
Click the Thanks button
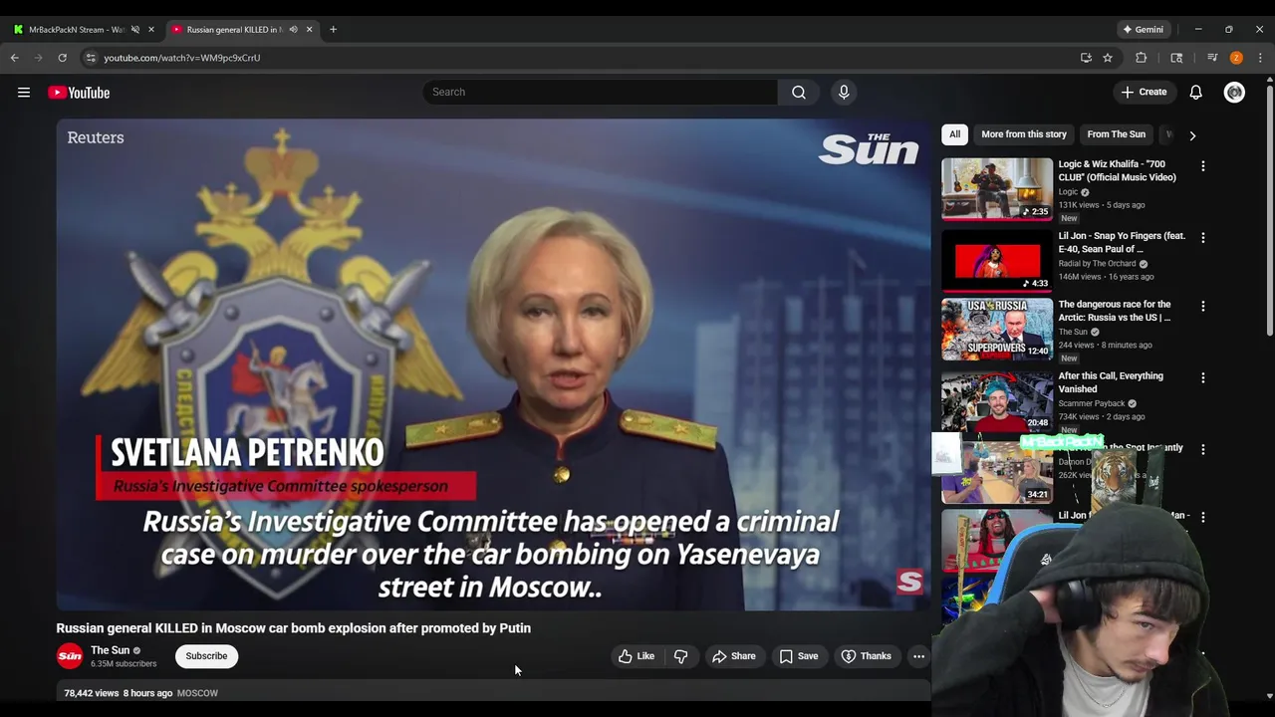[867, 656]
